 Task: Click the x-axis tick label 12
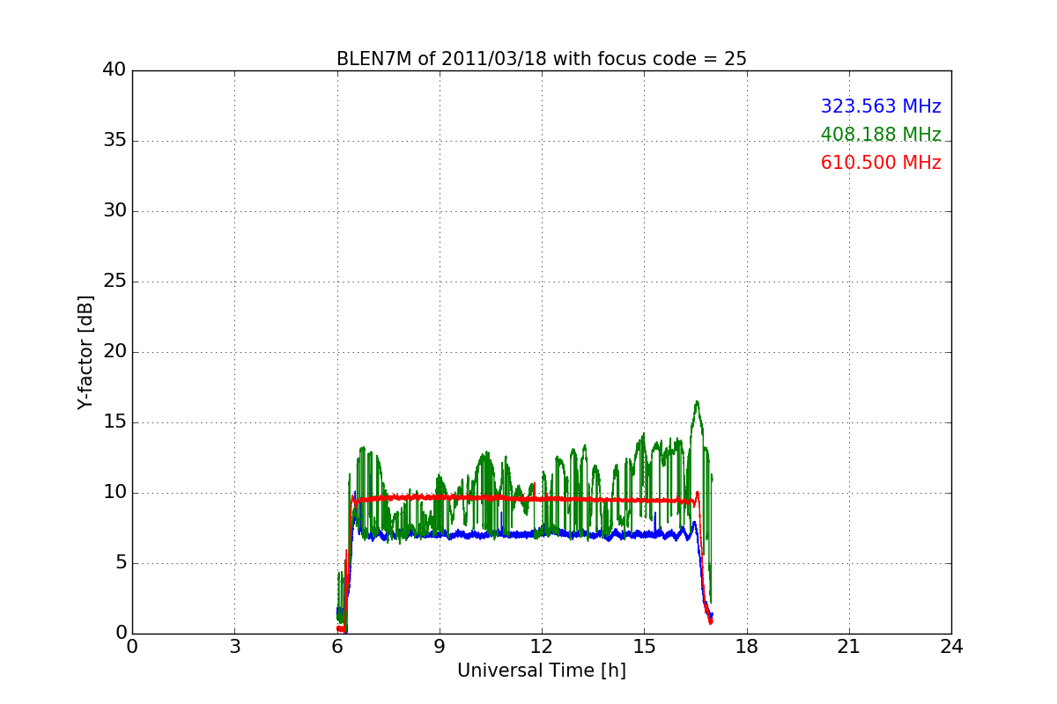click(x=542, y=647)
